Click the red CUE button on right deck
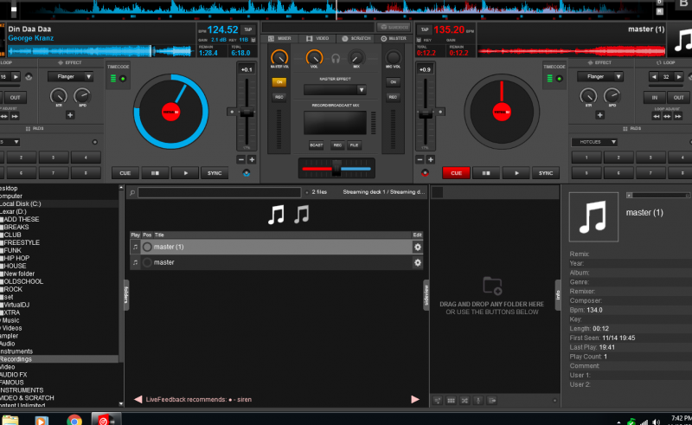This screenshot has width=692, height=425. pos(456,173)
